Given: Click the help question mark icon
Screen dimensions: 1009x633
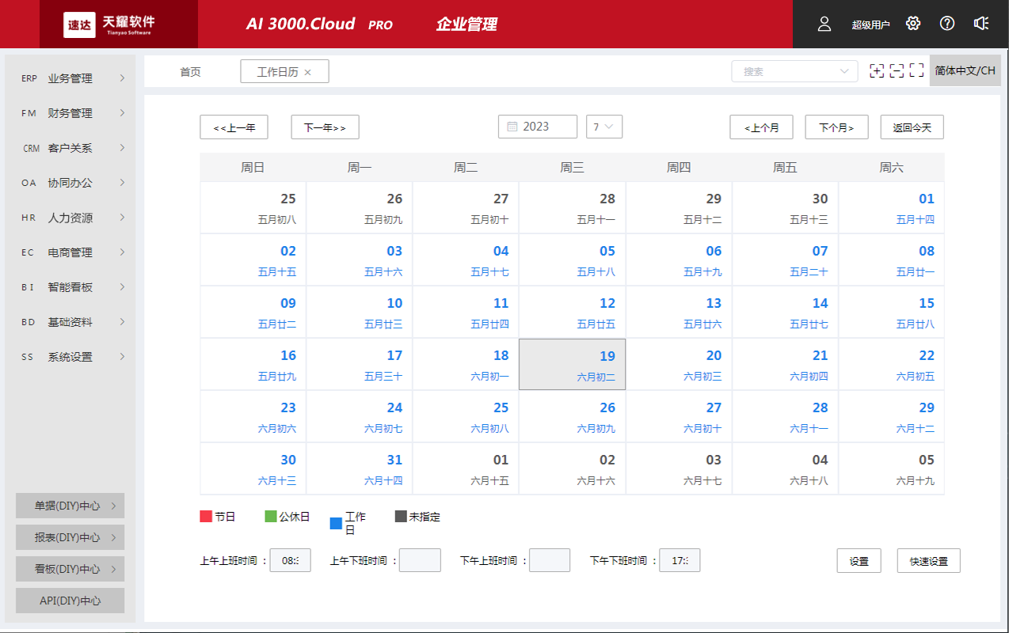Looking at the screenshot, I should pos(946,24).
